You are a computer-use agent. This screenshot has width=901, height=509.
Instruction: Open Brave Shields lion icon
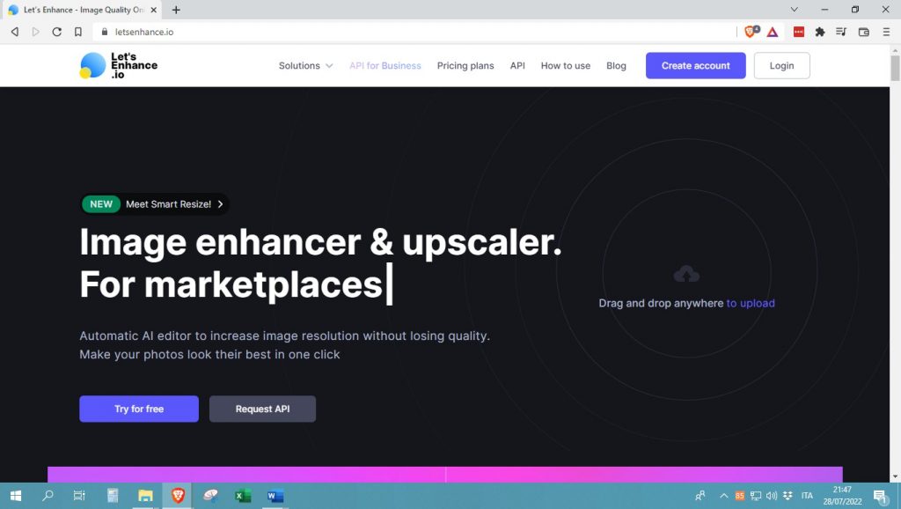click(x=751, y=32)
